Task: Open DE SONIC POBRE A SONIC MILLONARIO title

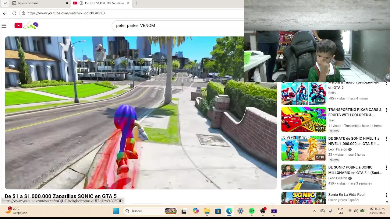Action: tap(355, 170)
